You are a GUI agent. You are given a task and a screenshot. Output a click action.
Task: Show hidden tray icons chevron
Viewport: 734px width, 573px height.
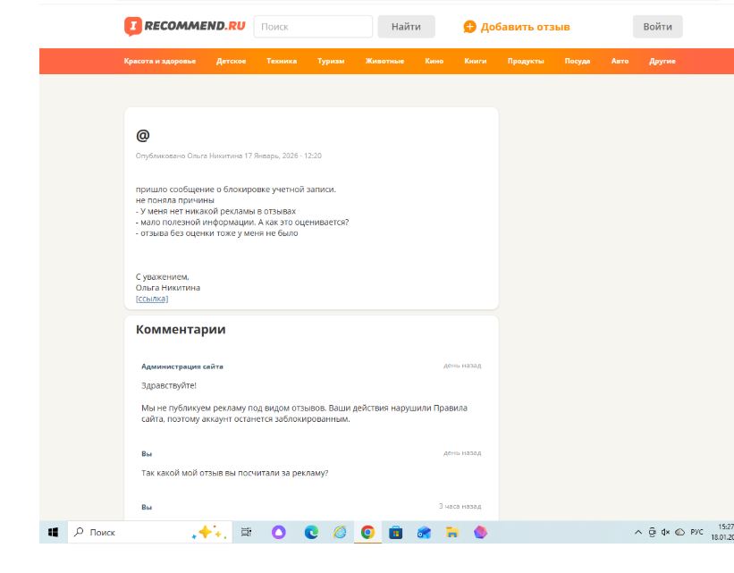coord(638,532)
